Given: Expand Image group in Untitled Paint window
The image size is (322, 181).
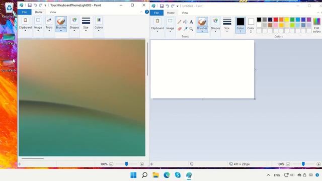Looking at the screenshot, I should [x=170, y=25].
